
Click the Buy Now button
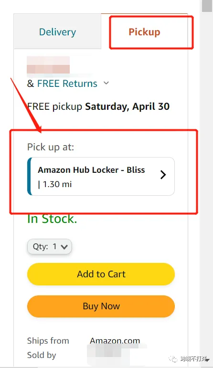tap(101, 306)
